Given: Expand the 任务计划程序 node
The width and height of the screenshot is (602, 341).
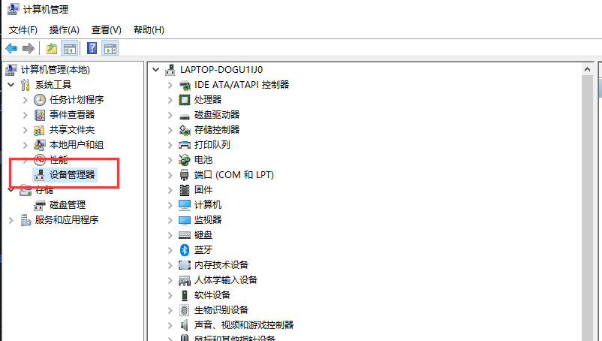Looking at the screenshot, I should [x=26, y=100].
